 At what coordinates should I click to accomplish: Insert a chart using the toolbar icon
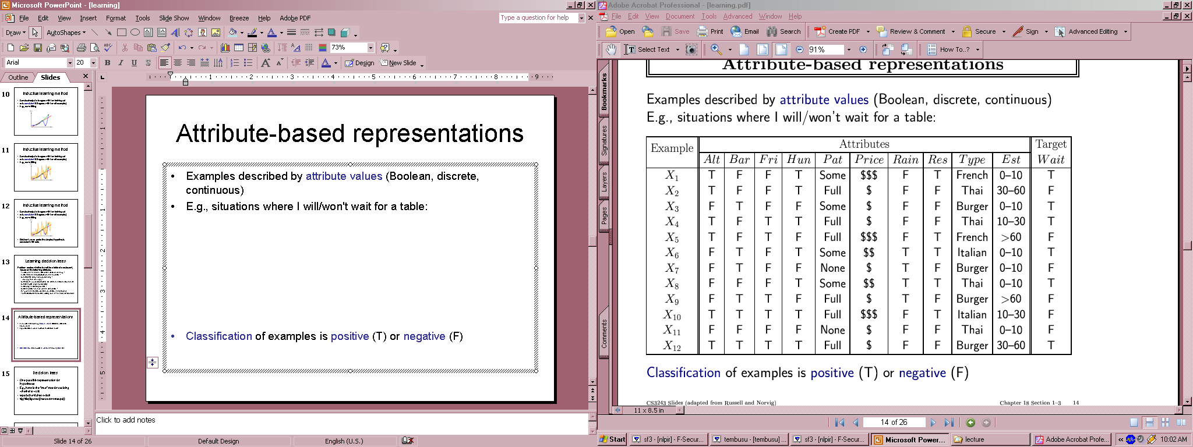[x=225, y=48]
